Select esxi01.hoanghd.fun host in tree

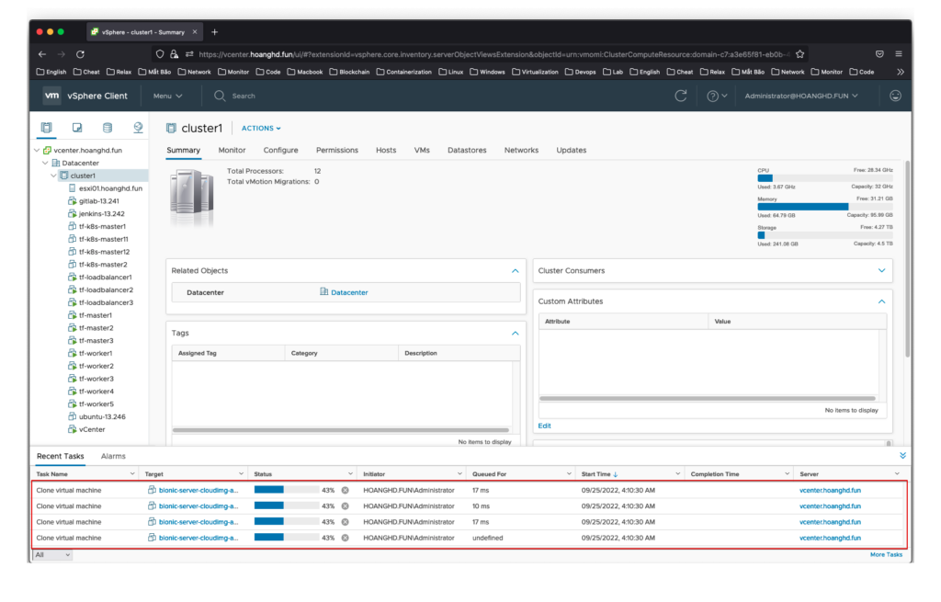pos(110,188)
